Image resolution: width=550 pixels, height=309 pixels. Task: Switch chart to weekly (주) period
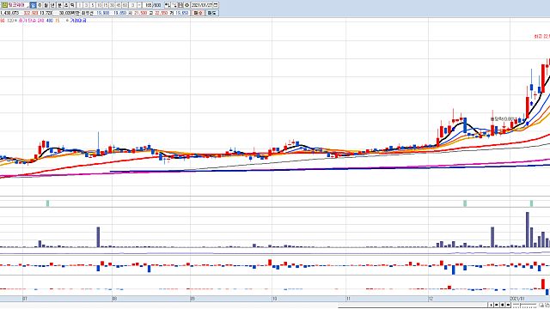pos(40,5)
